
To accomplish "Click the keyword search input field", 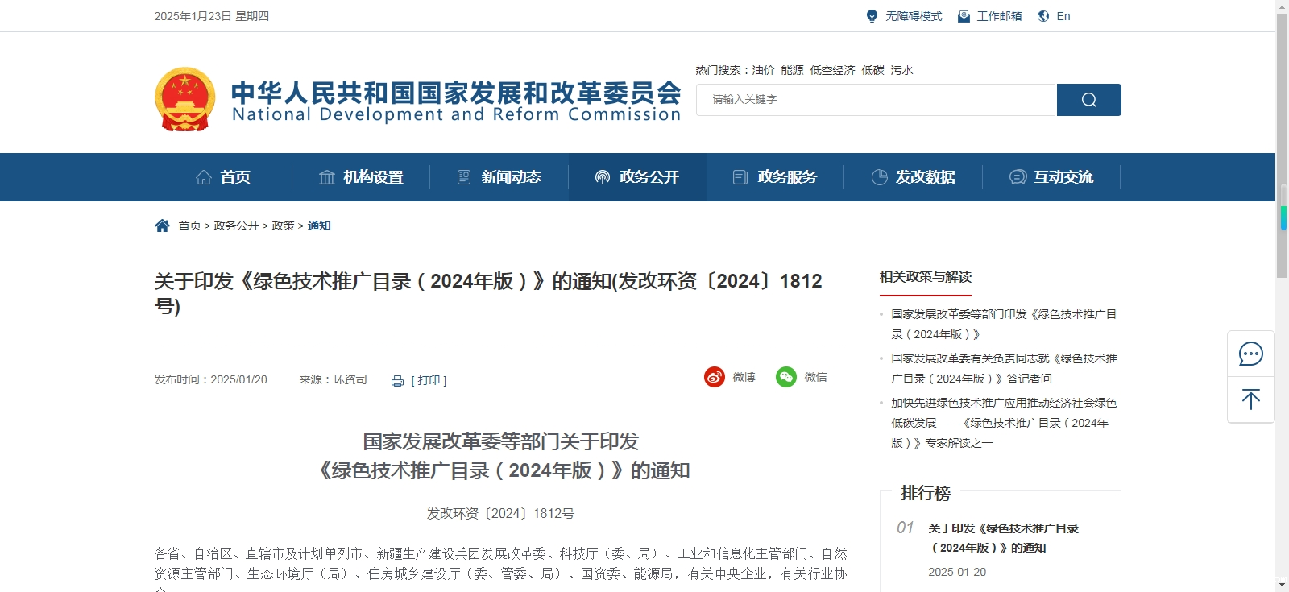I will 877,100.
